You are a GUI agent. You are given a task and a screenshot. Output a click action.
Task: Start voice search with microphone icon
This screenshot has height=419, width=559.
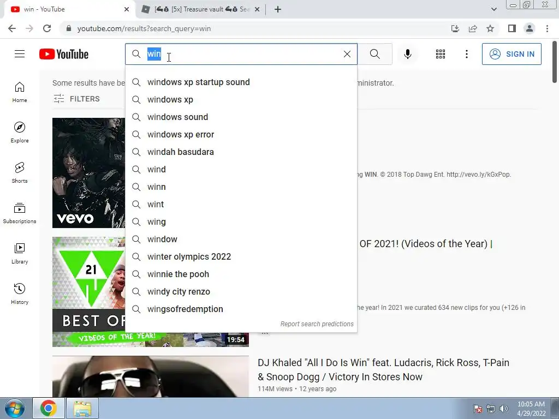408,54
